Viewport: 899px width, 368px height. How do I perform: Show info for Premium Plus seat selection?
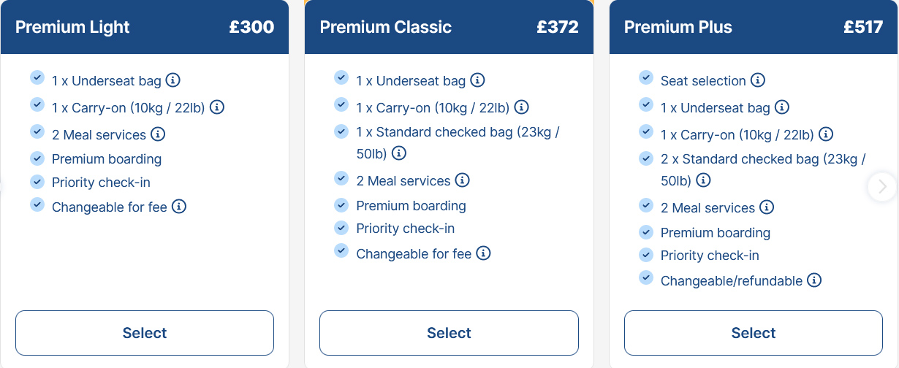pyautogui.click(x=758, y=80)
